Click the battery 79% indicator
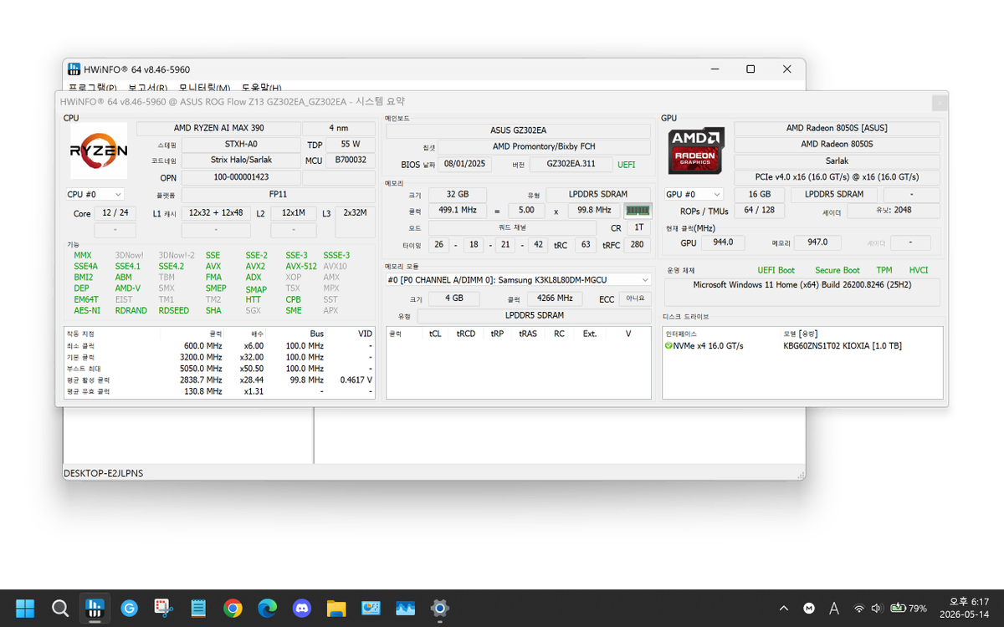 click(x=909, y=608)
